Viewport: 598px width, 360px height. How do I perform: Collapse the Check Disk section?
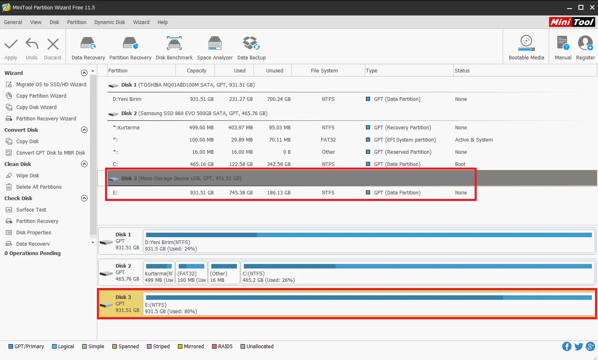tap(84, 198)
